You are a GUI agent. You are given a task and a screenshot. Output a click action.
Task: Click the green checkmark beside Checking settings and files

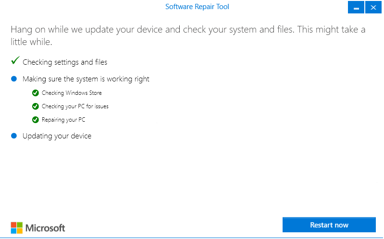pyautogui.click(x=15, y=60)
